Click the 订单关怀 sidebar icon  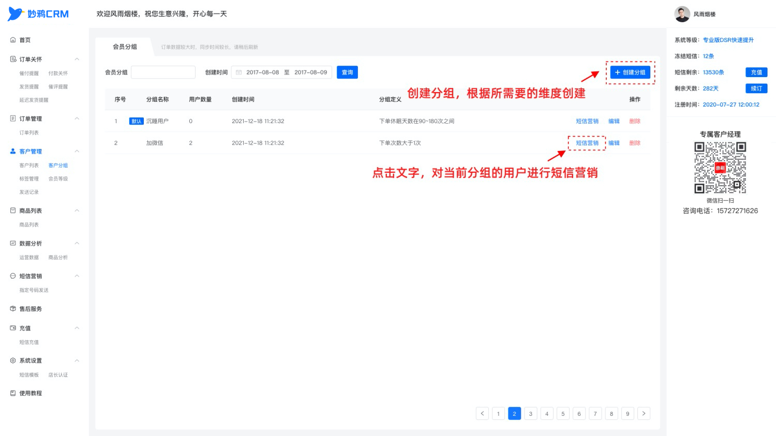tap(13, 59)
